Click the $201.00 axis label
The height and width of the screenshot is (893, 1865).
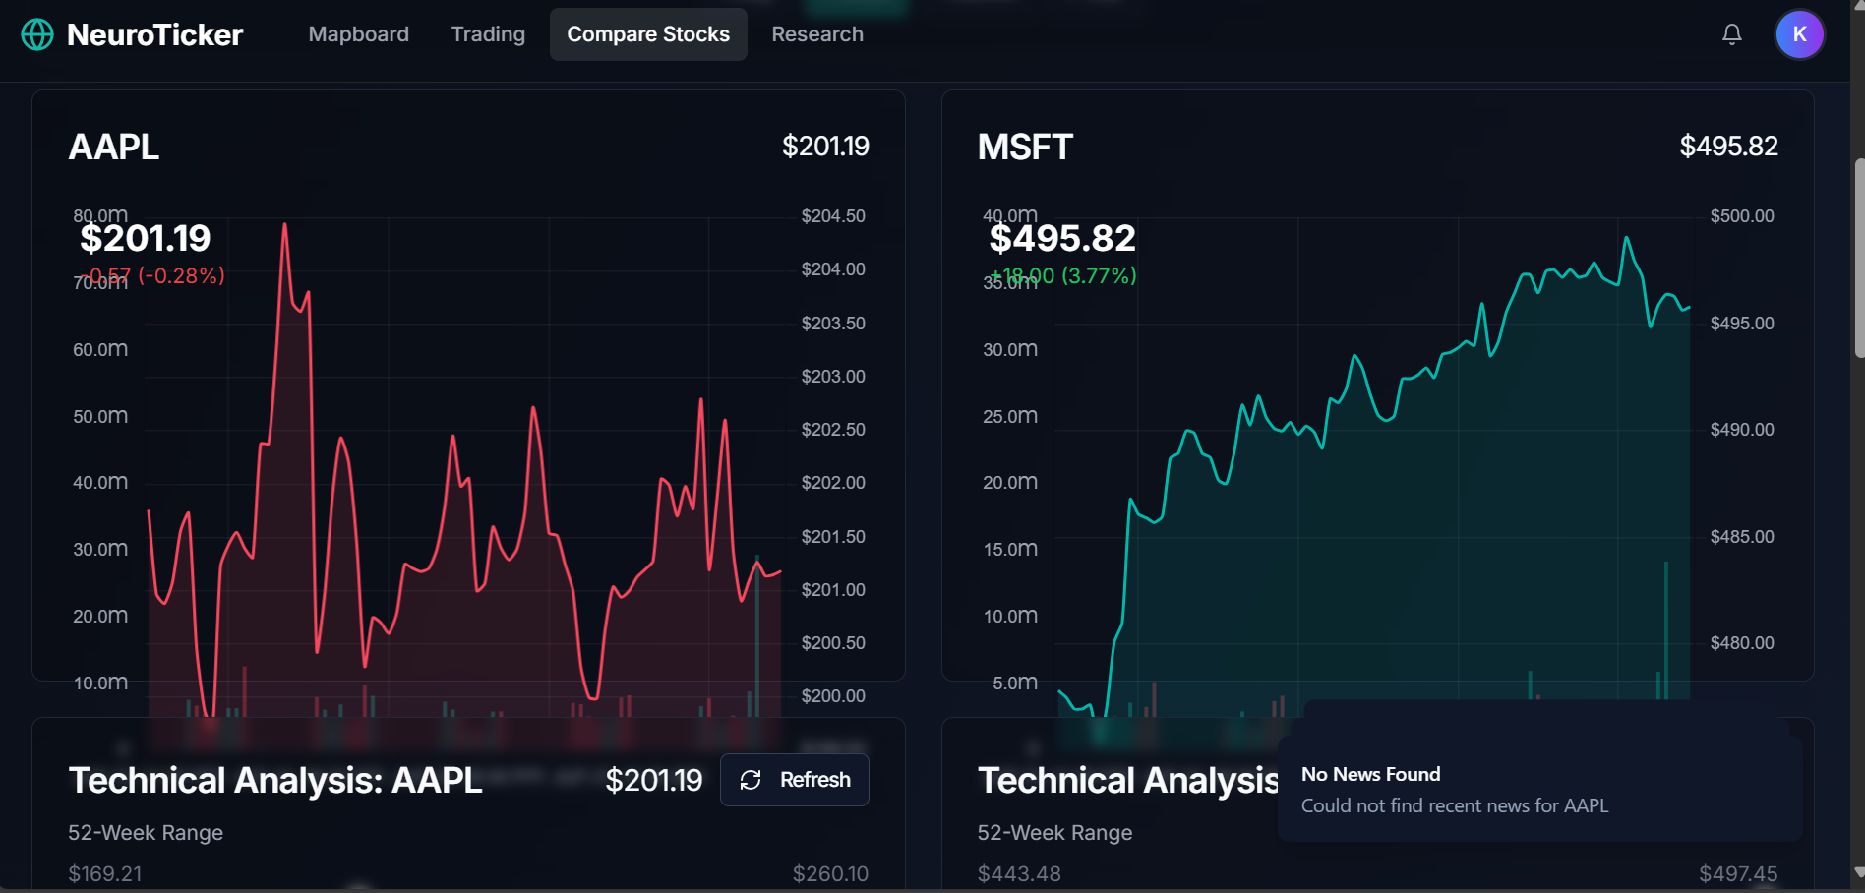pos(833,590)
